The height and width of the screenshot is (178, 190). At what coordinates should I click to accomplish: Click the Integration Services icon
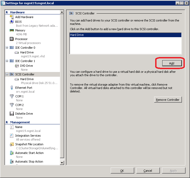coord(12,136)
